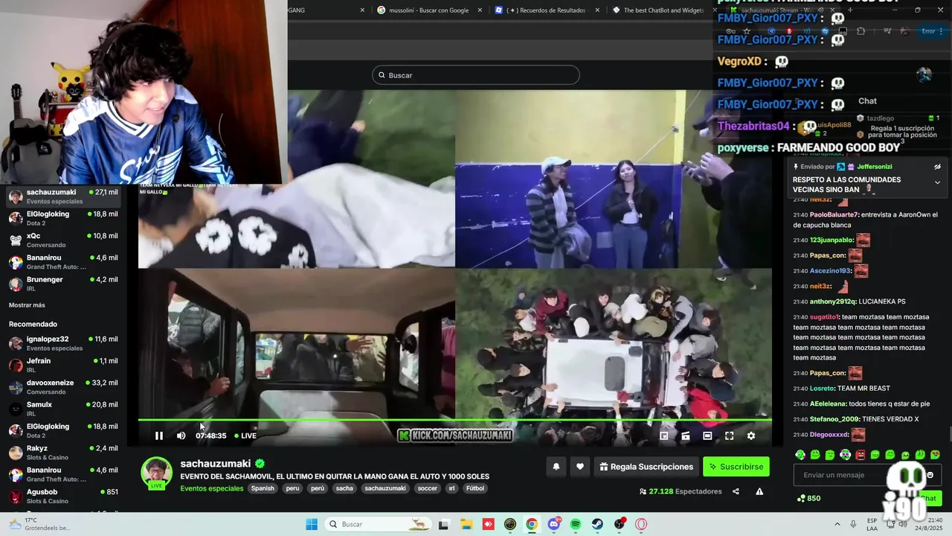Screen dimensions: 952x536
Task: Enable notifications bell for sachauzumaki
Action: pos(556,467)
